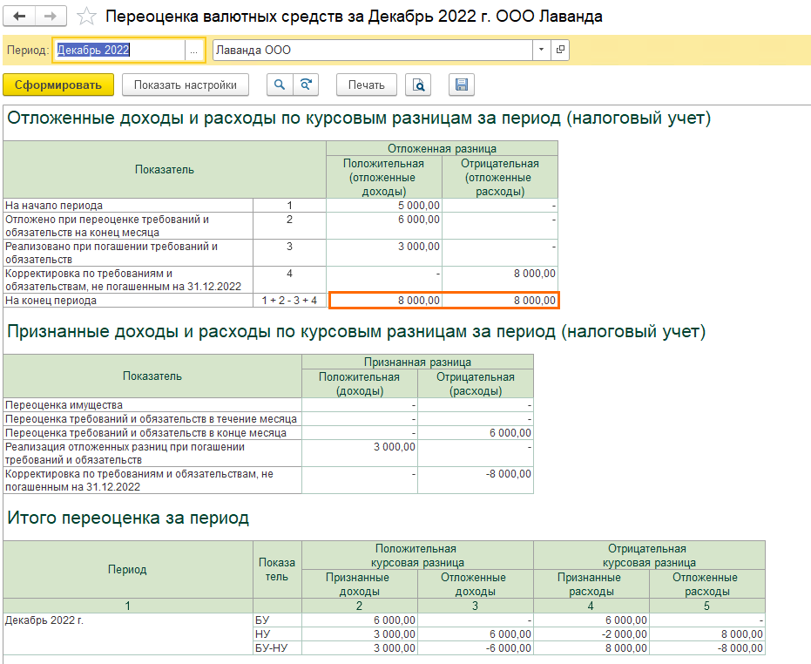This screenshot has height=664, width=811.
Task: Select expense 6 000,00 in конце месяца row
Action: pyautogui.click(x=476, y=433)
